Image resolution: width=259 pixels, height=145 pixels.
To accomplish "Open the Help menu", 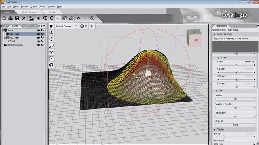I will point(59,6).
